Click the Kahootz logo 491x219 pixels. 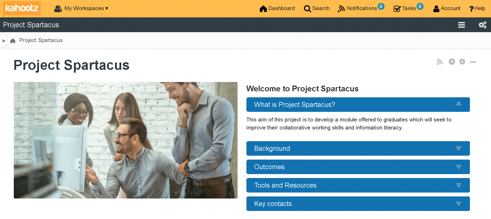point(22,8)
